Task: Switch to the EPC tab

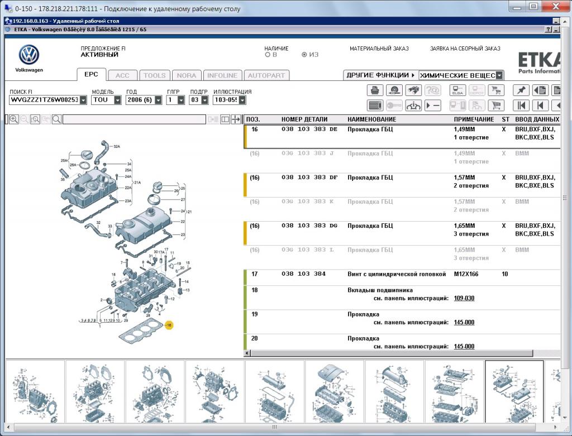Action: click(x=91, y=74)
